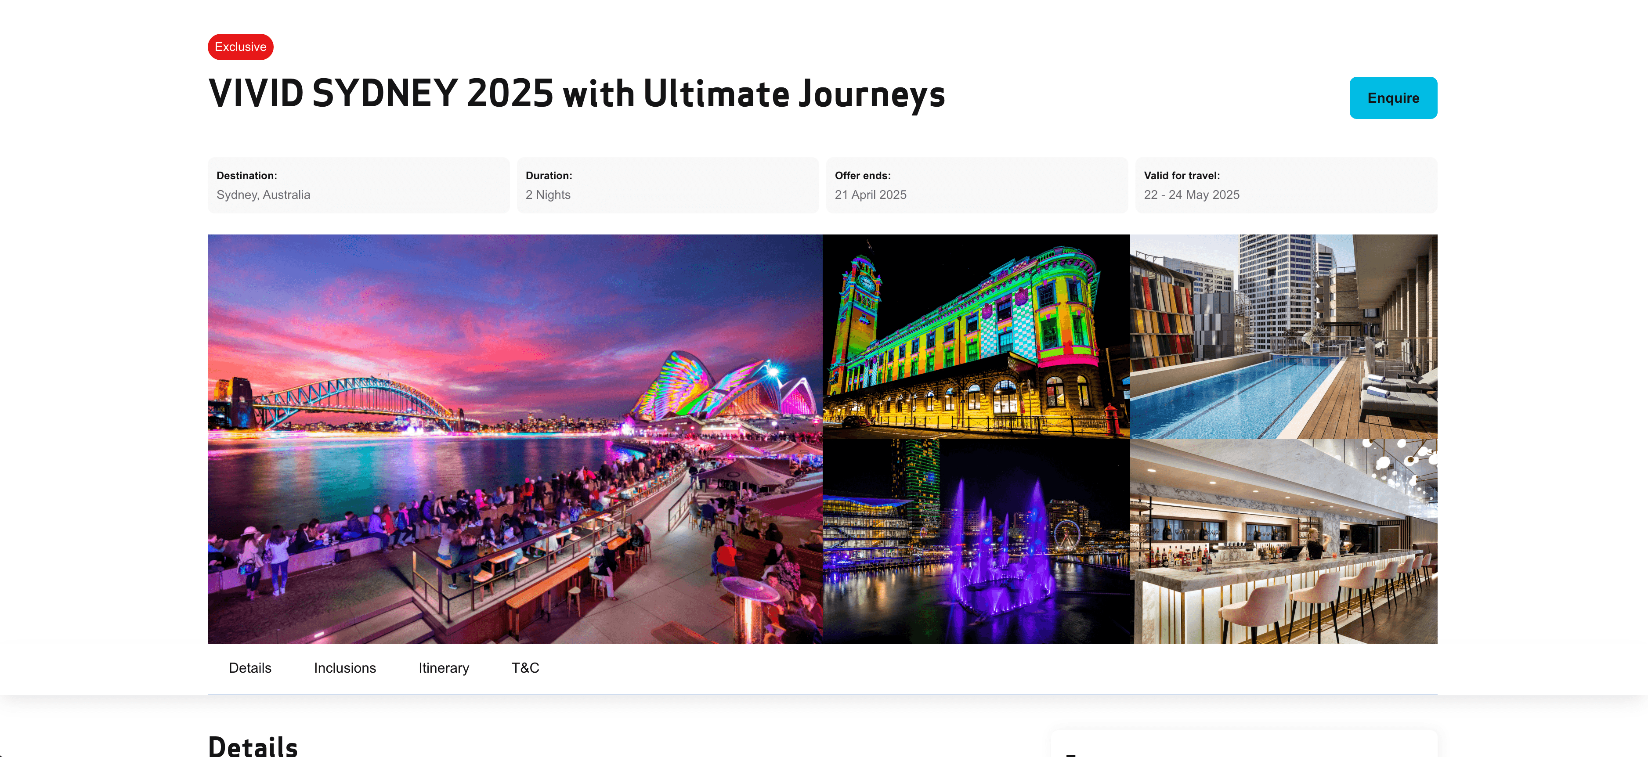Click the 'Valid for travel:' label

click(x=1182, y=175)
